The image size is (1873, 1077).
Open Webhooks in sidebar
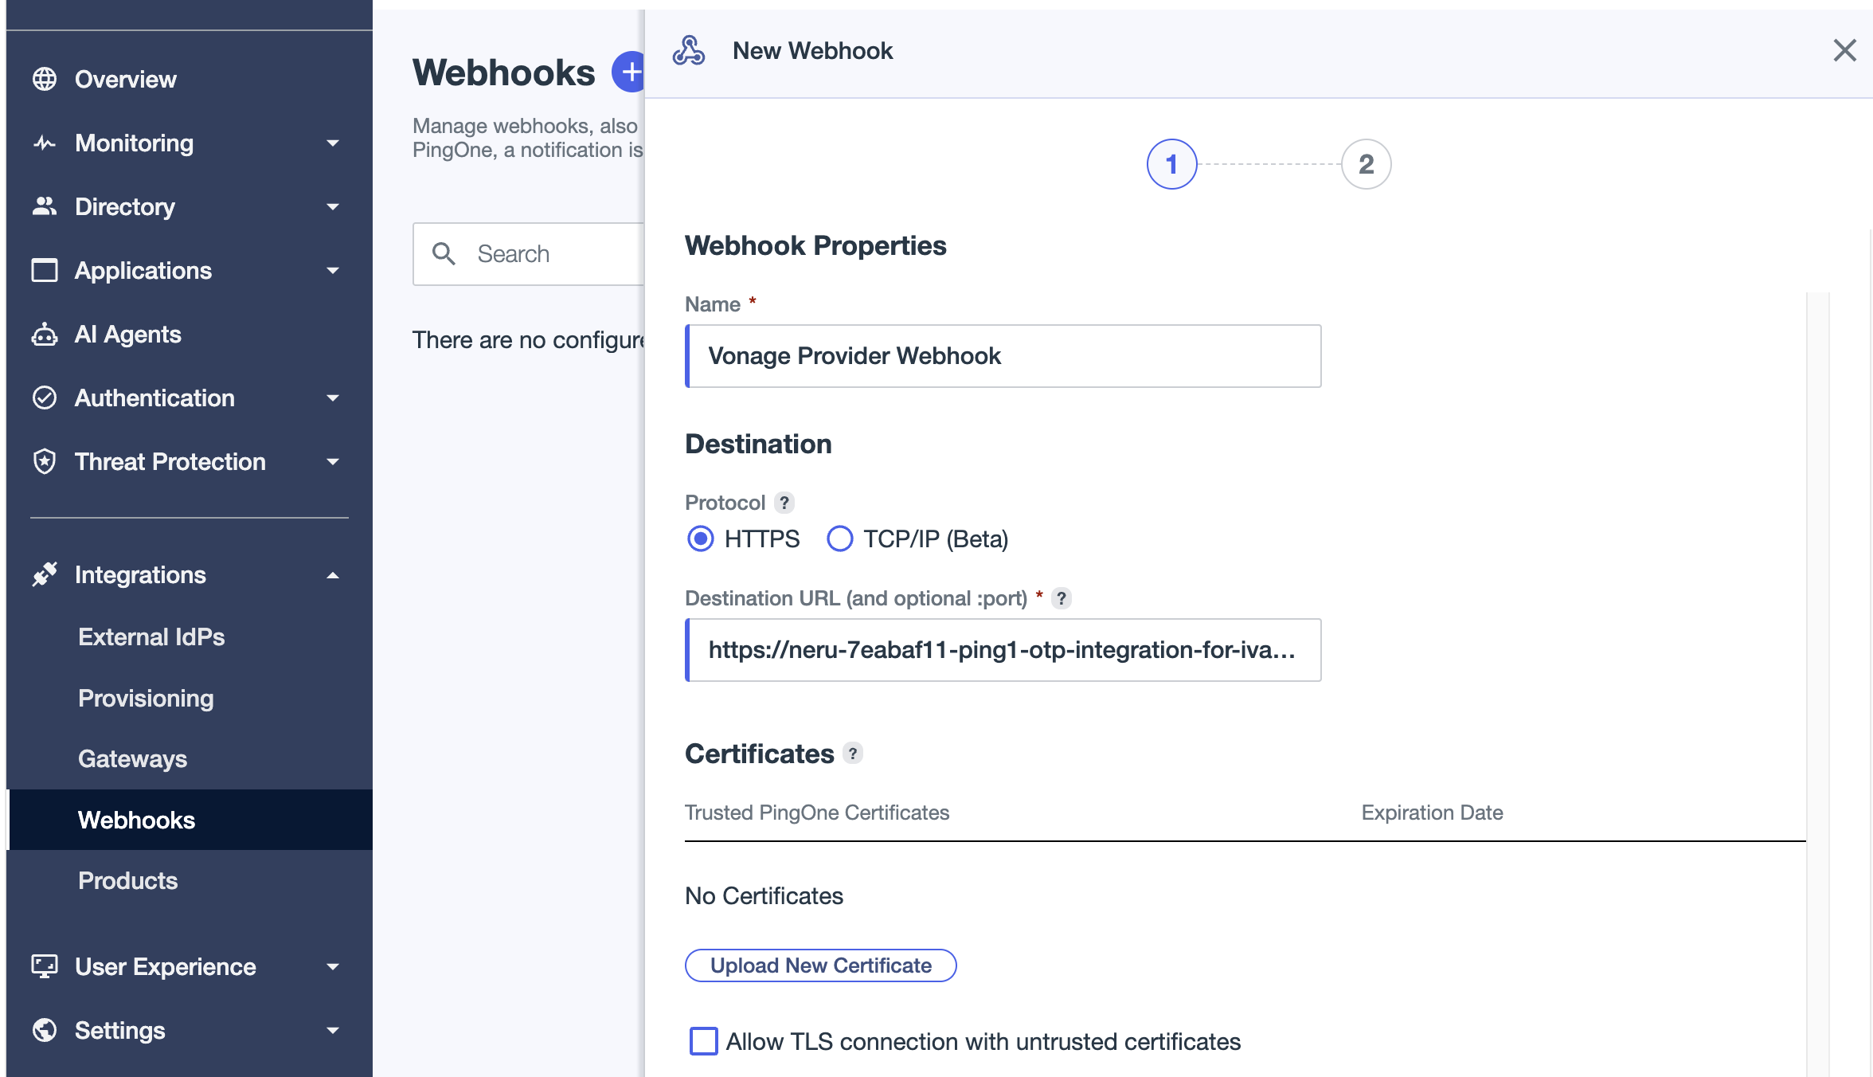[x=190, y=820]
